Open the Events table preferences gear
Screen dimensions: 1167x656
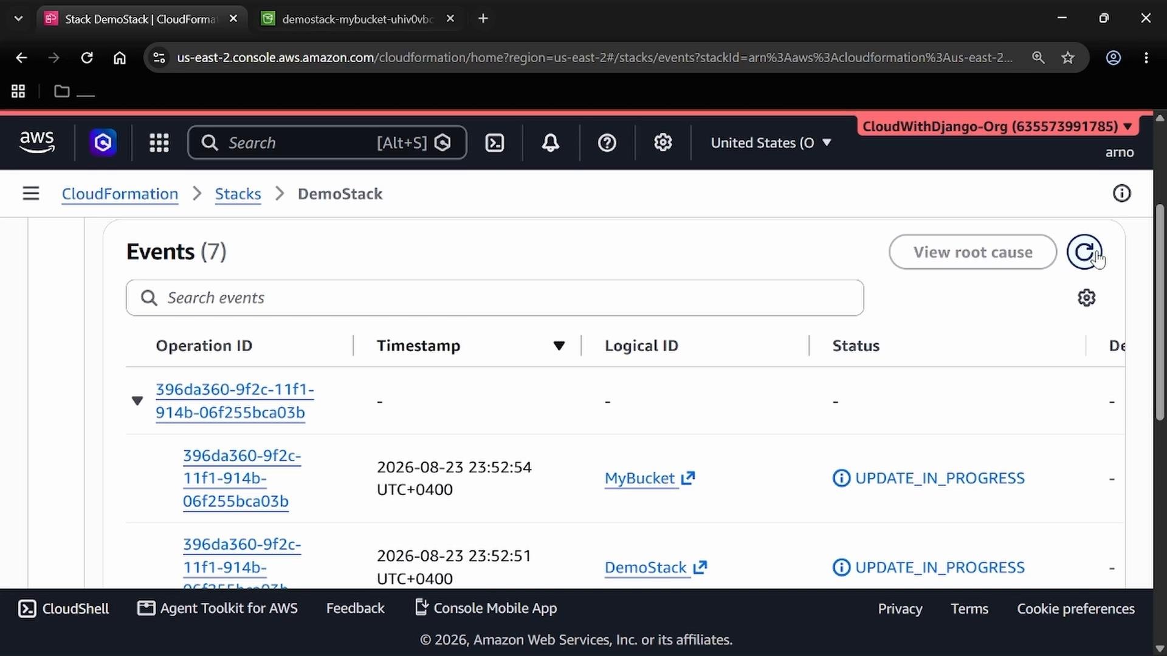point(1087,298)
